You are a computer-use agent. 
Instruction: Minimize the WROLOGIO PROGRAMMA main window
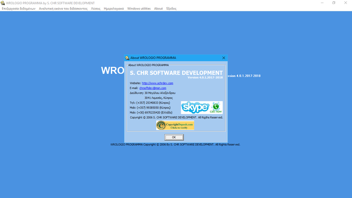pyautogui.click(x=322, y=3)
